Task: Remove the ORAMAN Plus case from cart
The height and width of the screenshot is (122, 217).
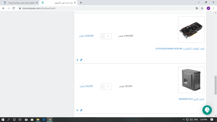Action: pyautogui.click(x=77, y=110)
